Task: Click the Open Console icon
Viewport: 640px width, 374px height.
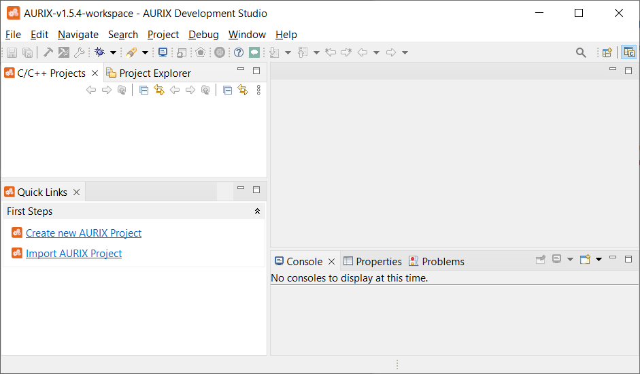Action: pyautogui.click(x=585, y=259)
